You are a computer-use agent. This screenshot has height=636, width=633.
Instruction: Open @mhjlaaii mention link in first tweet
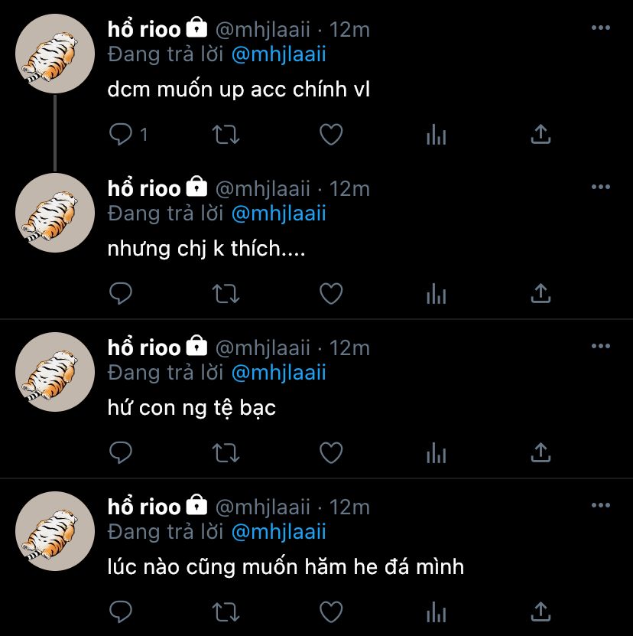coord(278,54)
